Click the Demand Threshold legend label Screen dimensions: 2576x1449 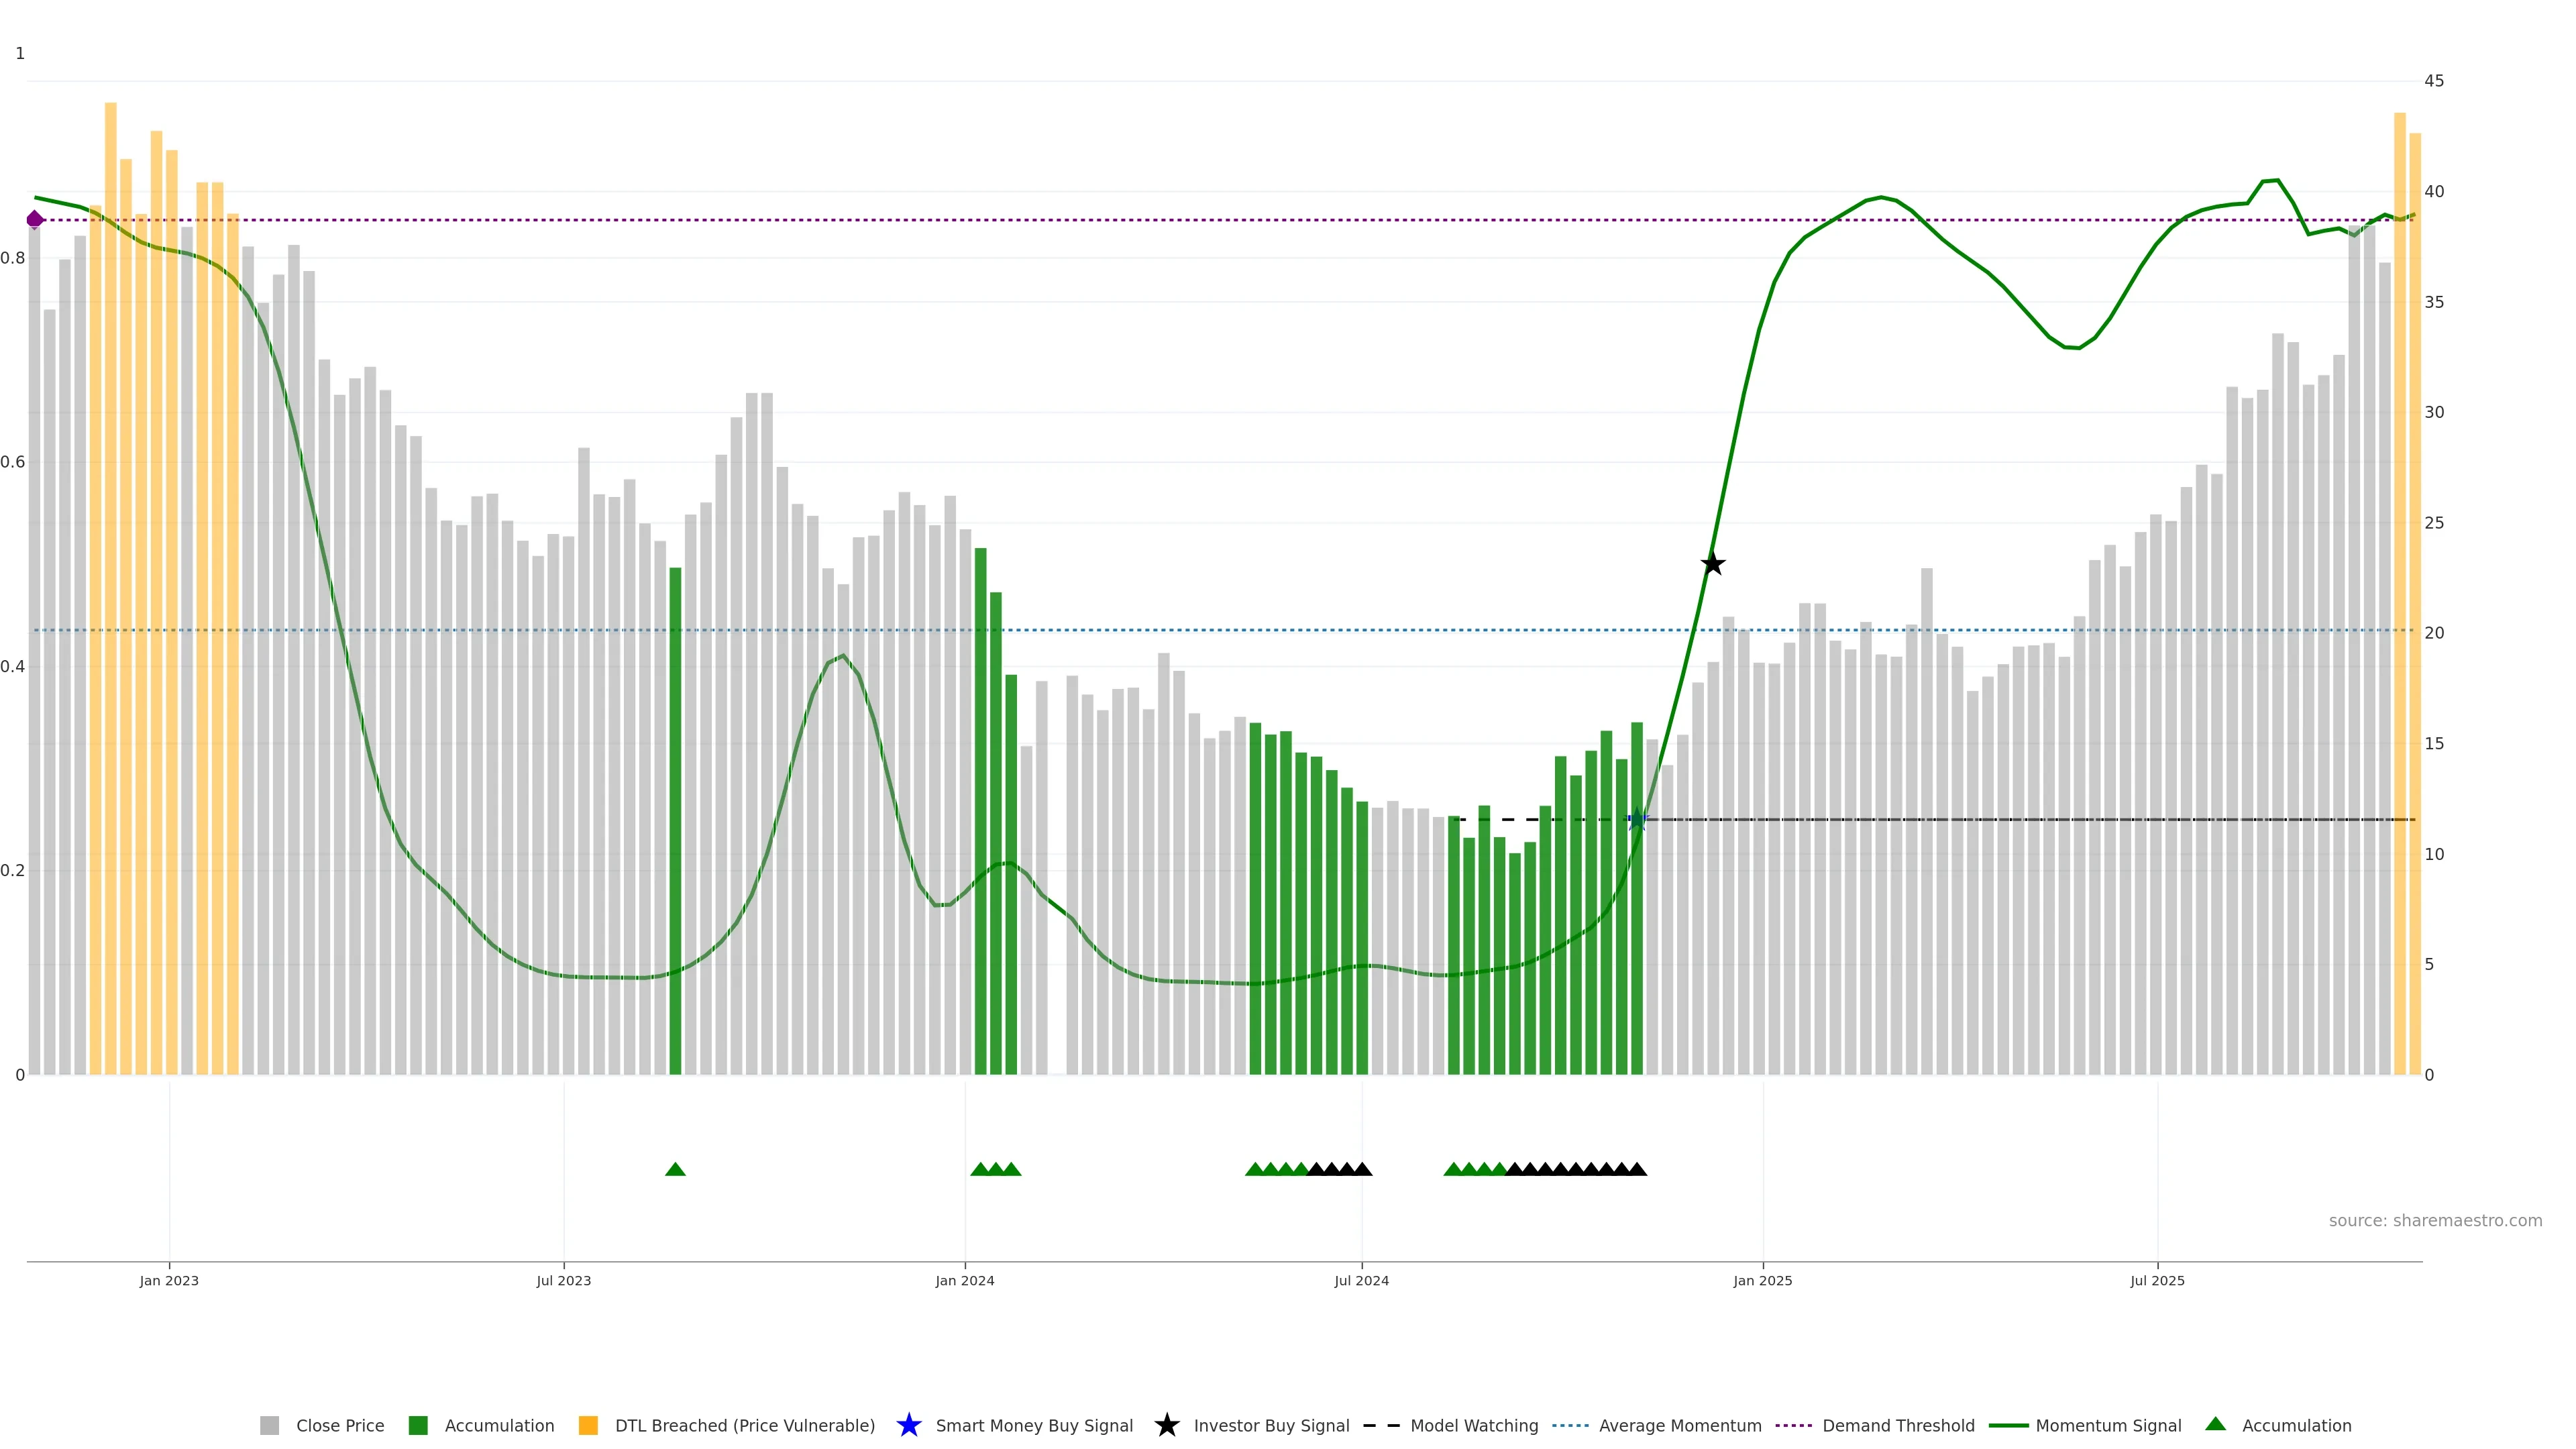(x=1898, y=1425)
